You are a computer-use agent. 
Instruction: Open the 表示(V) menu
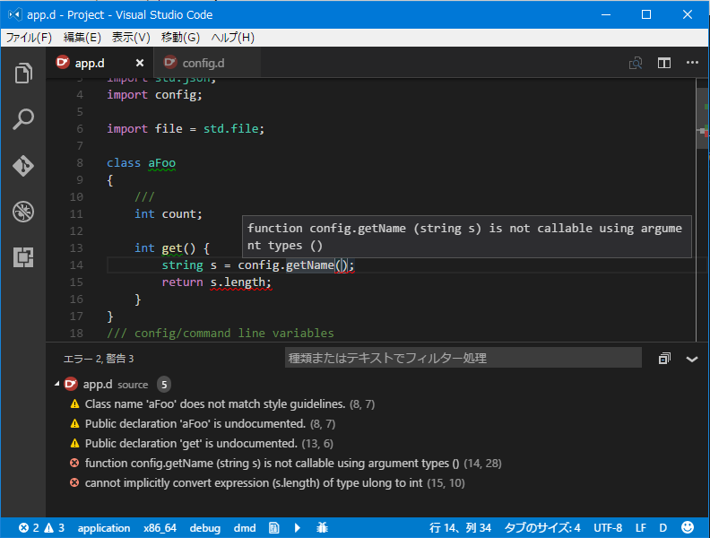click(131, 37)
